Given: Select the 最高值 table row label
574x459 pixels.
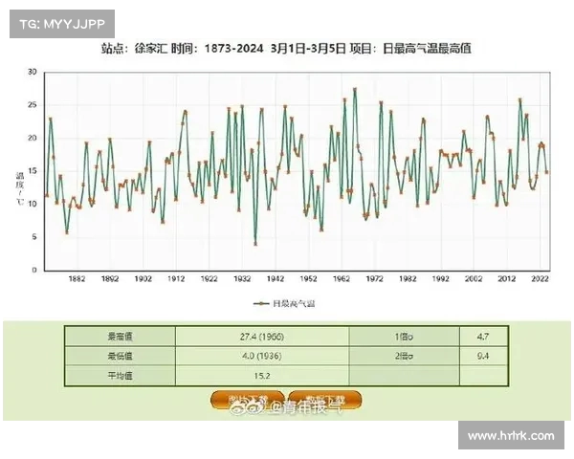Looking at the screenshot, I should 120,337.
